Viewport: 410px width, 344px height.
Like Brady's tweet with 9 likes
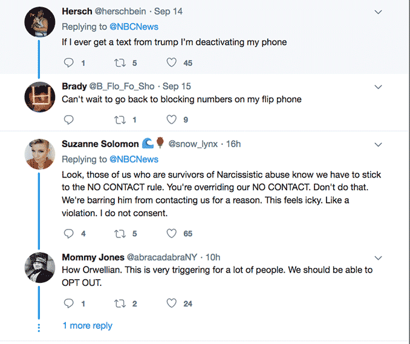[172, 119]
